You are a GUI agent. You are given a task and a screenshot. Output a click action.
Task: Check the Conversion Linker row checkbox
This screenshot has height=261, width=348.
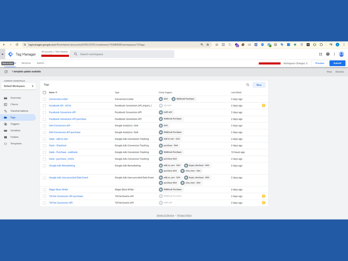click(45, 99)
